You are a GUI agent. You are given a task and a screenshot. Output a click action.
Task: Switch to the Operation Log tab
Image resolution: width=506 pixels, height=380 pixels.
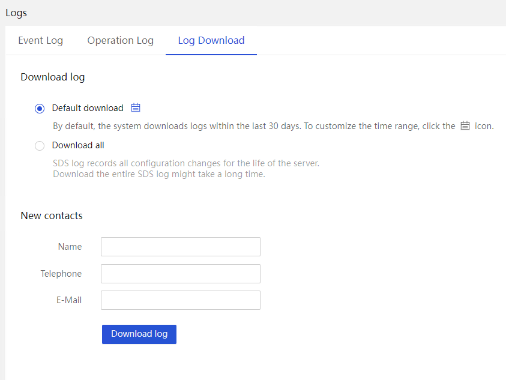click(x=121, y=40)
